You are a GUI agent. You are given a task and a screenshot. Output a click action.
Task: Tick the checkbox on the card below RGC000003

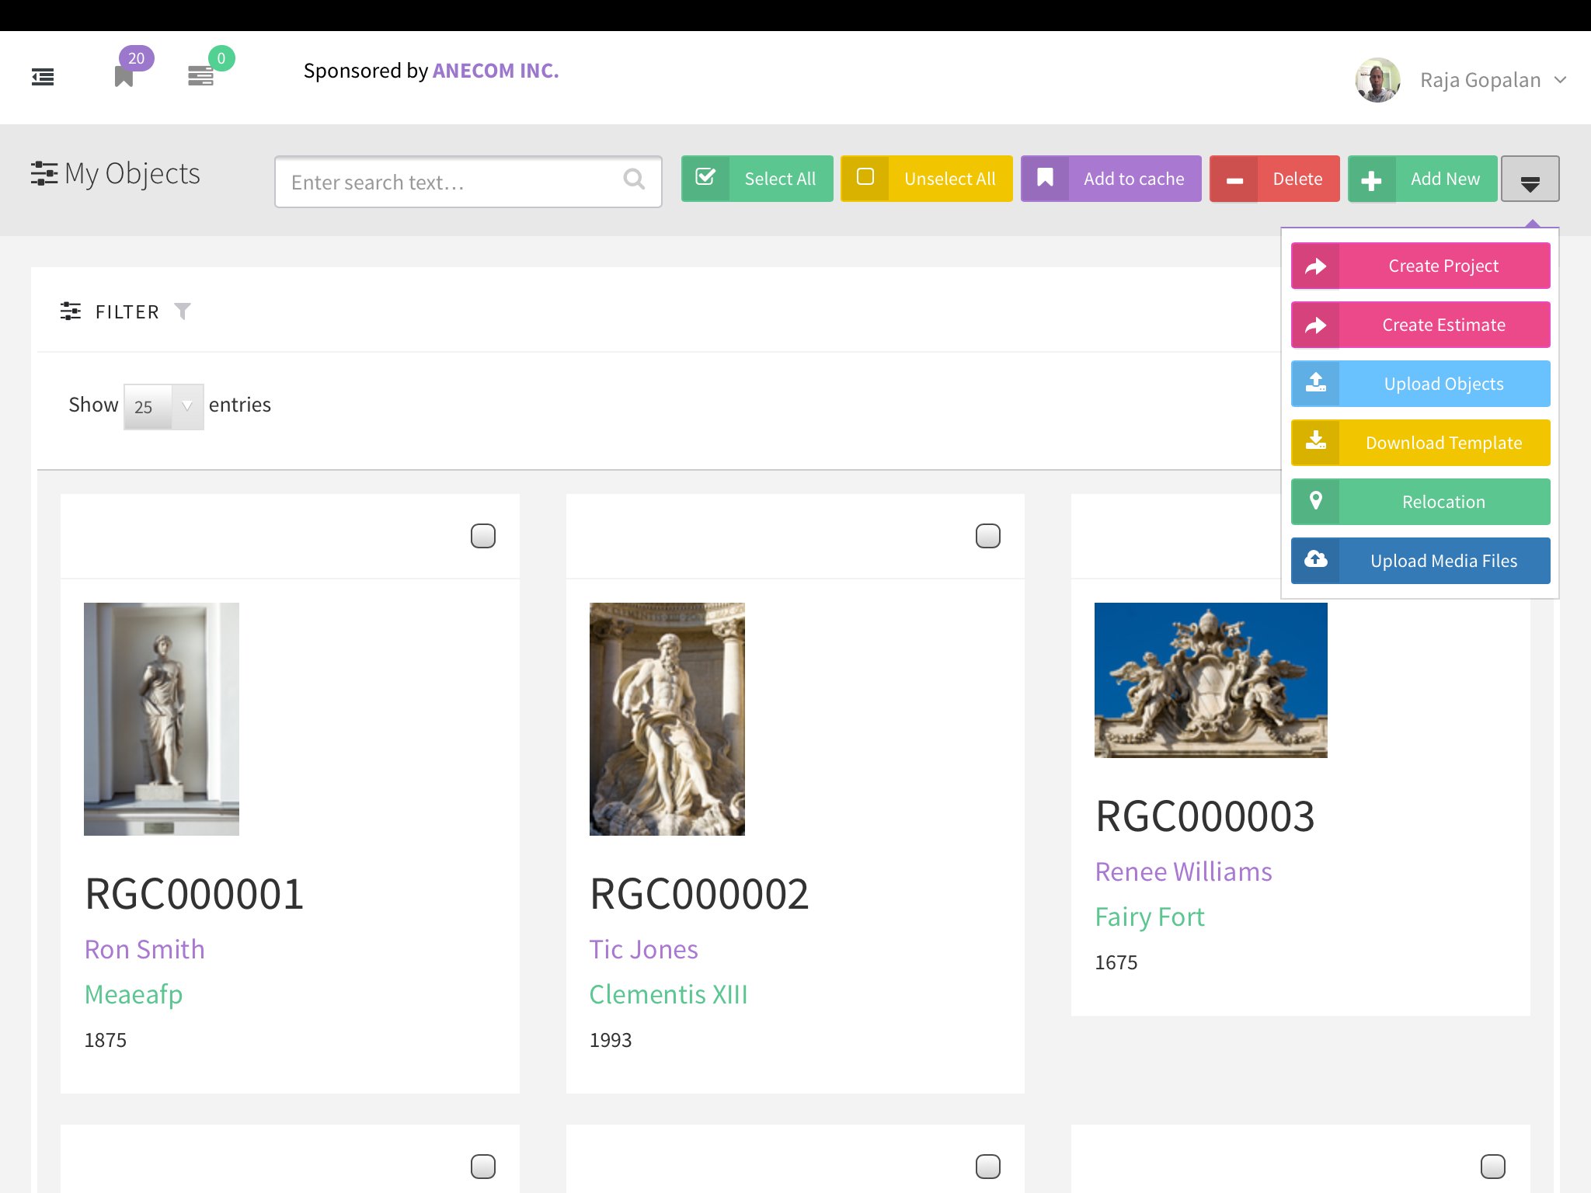tap(1493, 1167)
